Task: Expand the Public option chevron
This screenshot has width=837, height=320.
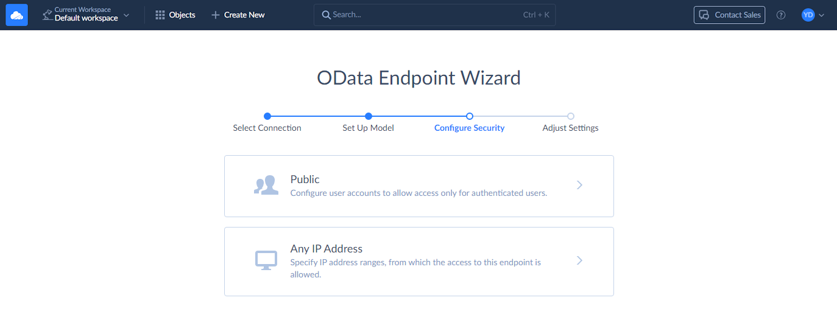Action: (579, 186)
